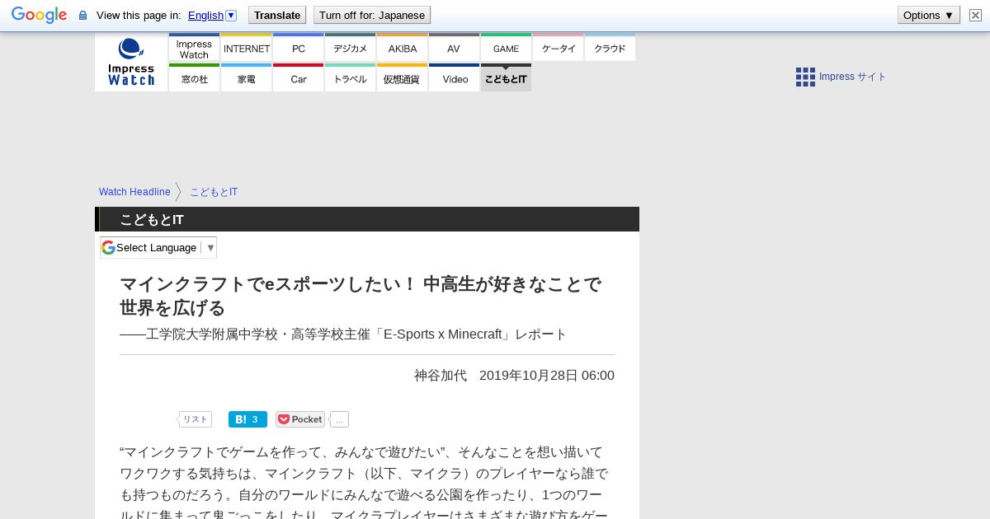This screenshot has height=519, width=990.
Task: Open the デジカメ tab
Action: click(x=350, y=48)
